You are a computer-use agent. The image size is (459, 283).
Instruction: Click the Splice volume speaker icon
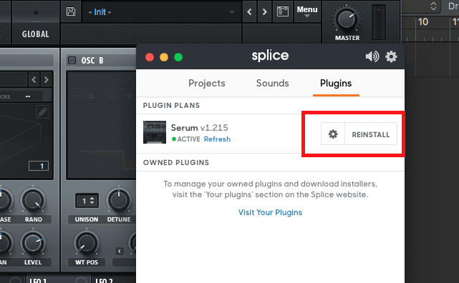tap(372, 56)
